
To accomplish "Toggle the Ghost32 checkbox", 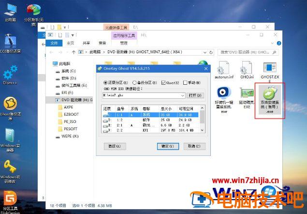I will (x=164, y=82).
